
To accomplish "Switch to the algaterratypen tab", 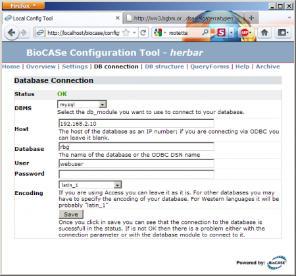I will pyautogui.click(x=184, y=18).
